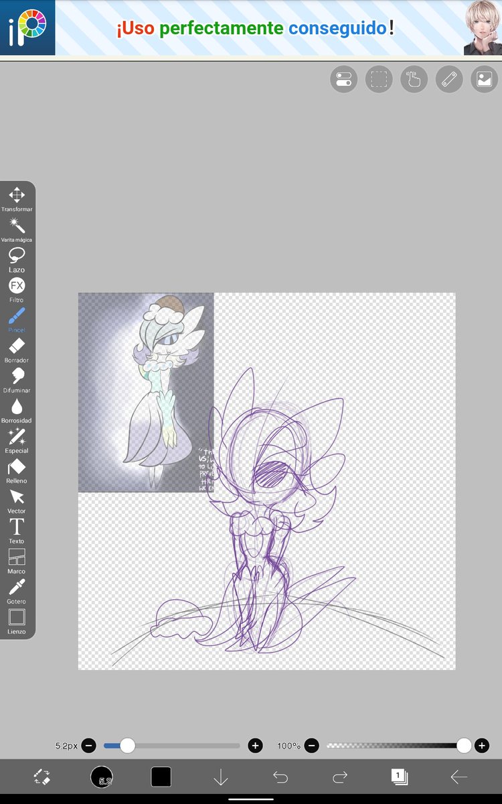The height and width of the screenshot is (804, 502).
Task: Select the Difuminar smudge tool
Action: pos(17,380)
